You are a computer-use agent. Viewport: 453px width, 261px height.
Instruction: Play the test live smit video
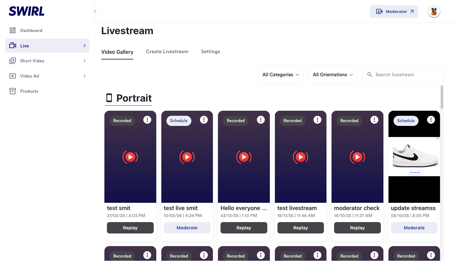click(x=187, y=157)
